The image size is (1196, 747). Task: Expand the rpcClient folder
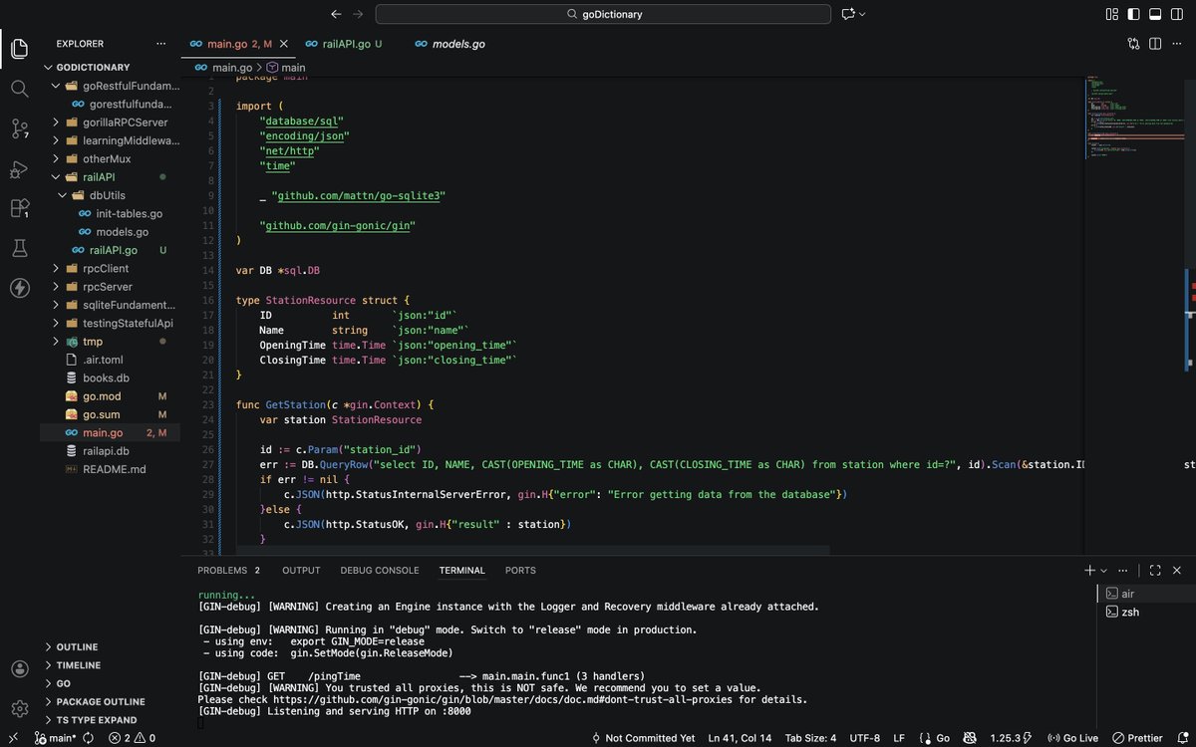pyautogui.click(x=111, y=268)
